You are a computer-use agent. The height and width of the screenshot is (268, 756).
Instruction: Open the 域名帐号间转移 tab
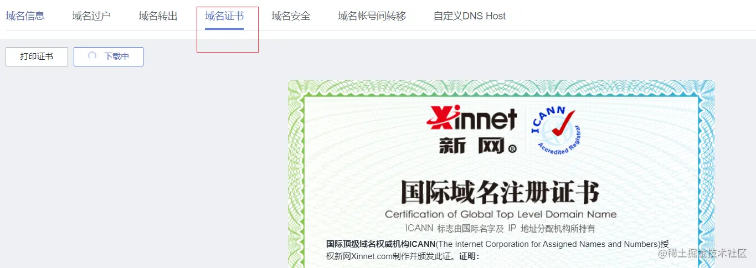tap(372, 16)
